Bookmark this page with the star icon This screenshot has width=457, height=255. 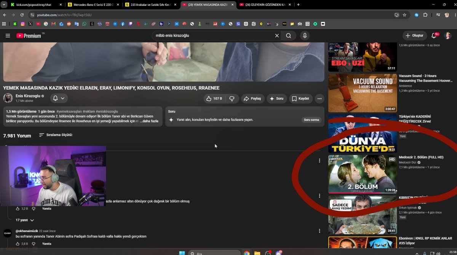pos(404,15)
